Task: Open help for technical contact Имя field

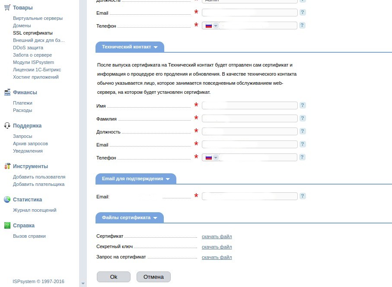Action: tap(303, 105)
